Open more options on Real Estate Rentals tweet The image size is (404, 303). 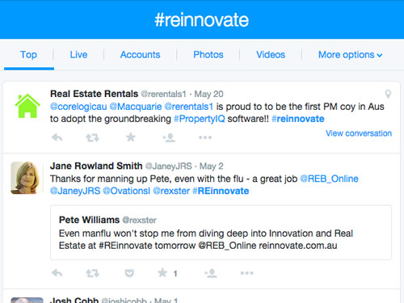coord(205,137)
